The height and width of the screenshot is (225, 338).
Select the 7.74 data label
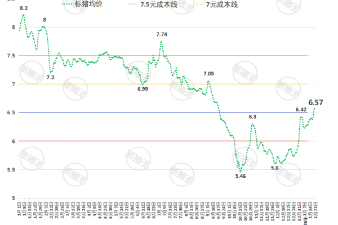point(163,35)
